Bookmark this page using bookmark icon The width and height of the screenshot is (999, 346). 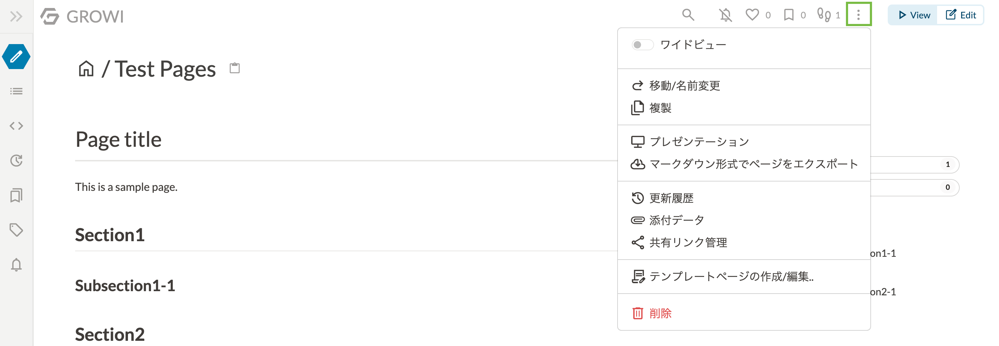[x=788, y=15]
